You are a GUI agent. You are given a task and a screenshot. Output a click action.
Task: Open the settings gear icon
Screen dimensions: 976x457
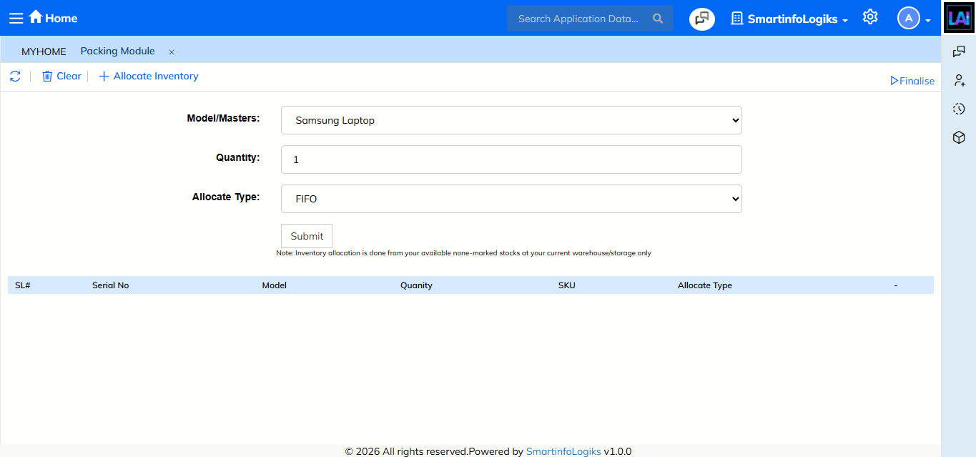[x=869, y=17]
